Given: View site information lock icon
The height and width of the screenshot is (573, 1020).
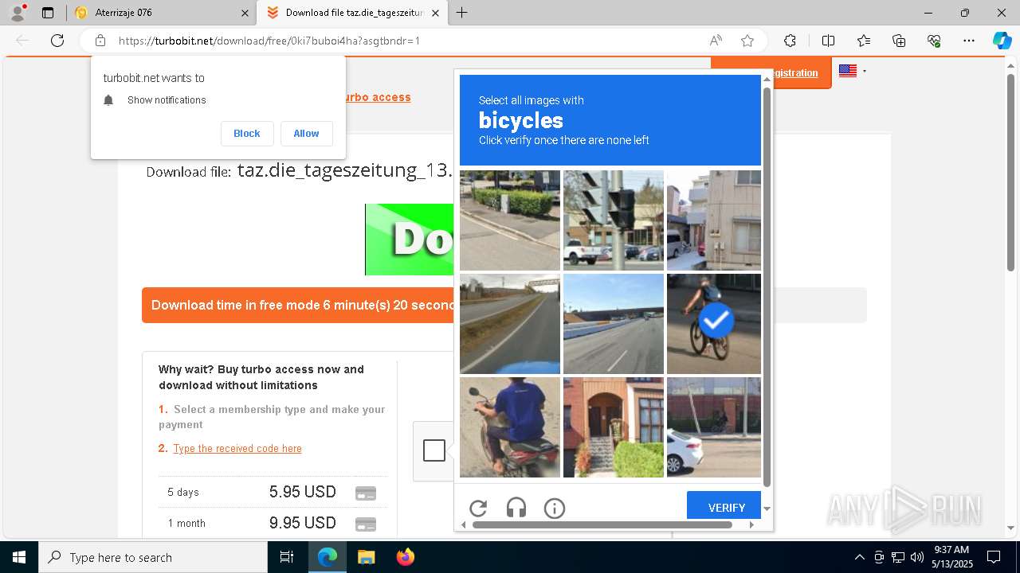Looking at the screenshot, I should pyautogui.click(x=100, y=41).
